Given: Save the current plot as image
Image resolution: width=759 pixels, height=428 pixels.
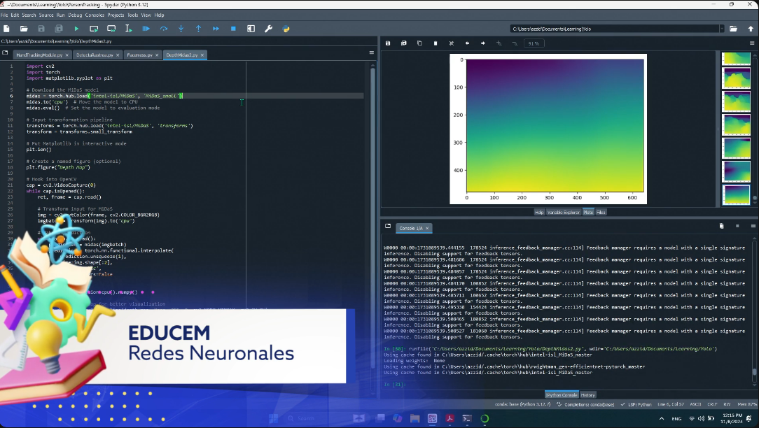Looking at the screenshot, I should click(x=388, y=43).
